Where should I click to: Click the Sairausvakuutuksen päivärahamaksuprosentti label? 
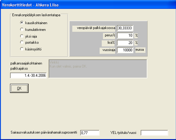(x=44, y=132)
